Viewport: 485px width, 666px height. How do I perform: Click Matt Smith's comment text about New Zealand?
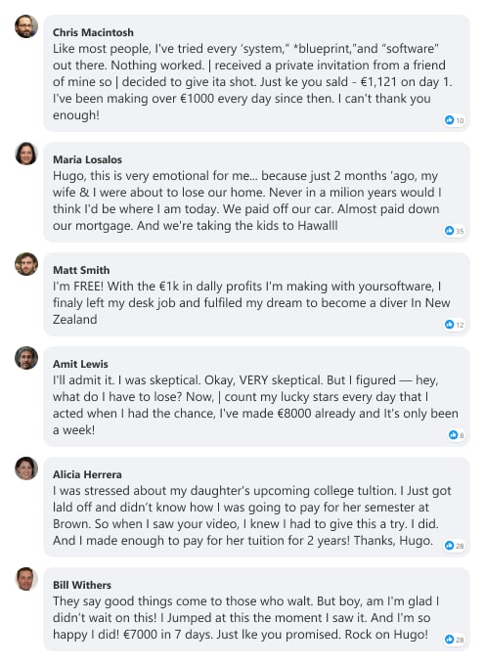click(x=251, y=302)
